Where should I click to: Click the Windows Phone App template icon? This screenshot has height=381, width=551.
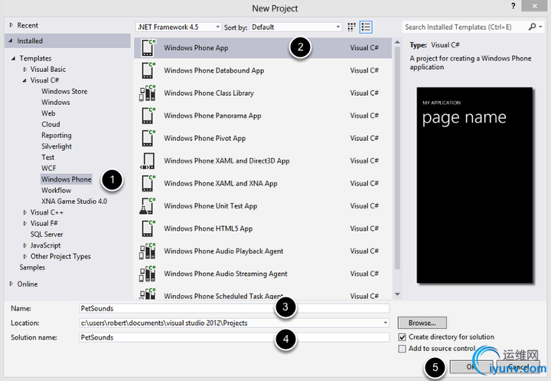(x=148, y=48)
